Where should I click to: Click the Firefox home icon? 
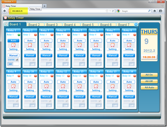(x=155, y=11)
